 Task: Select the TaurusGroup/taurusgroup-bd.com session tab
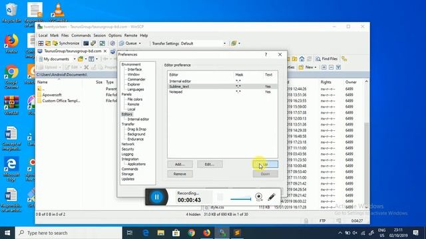tap(73, 51)
